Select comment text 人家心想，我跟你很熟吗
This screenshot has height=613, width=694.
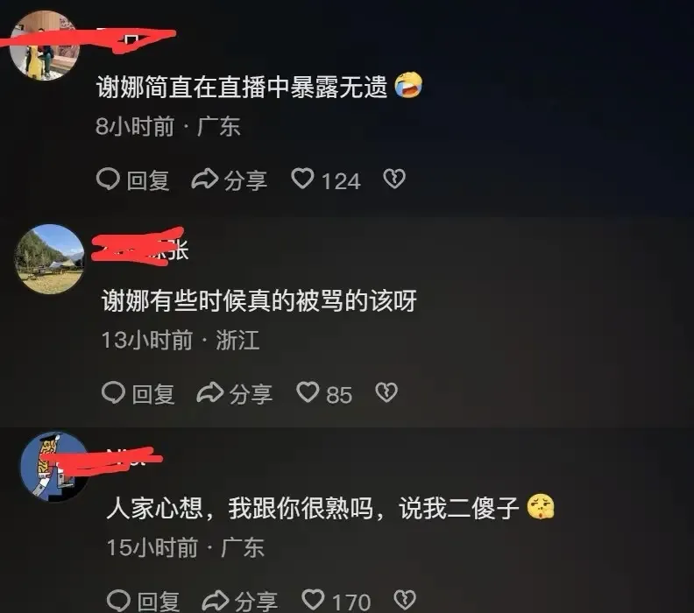[239, 508]
